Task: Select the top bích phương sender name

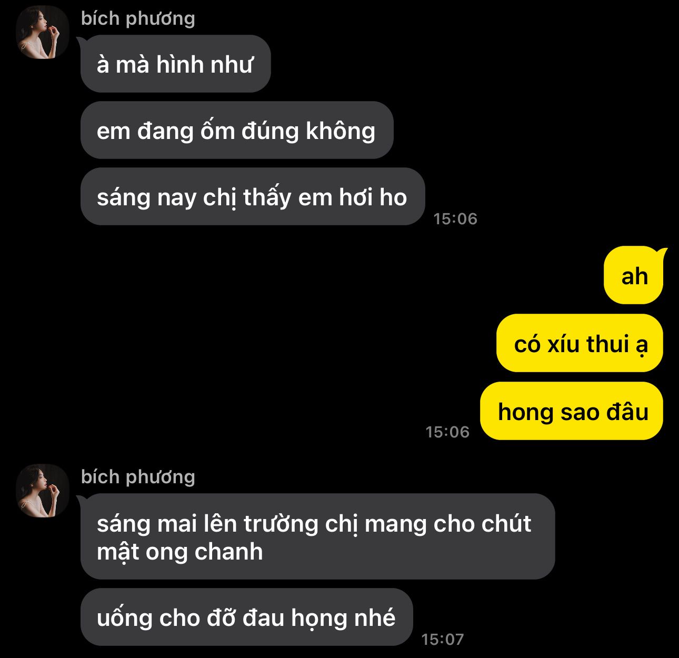Action: pos(138,18)
